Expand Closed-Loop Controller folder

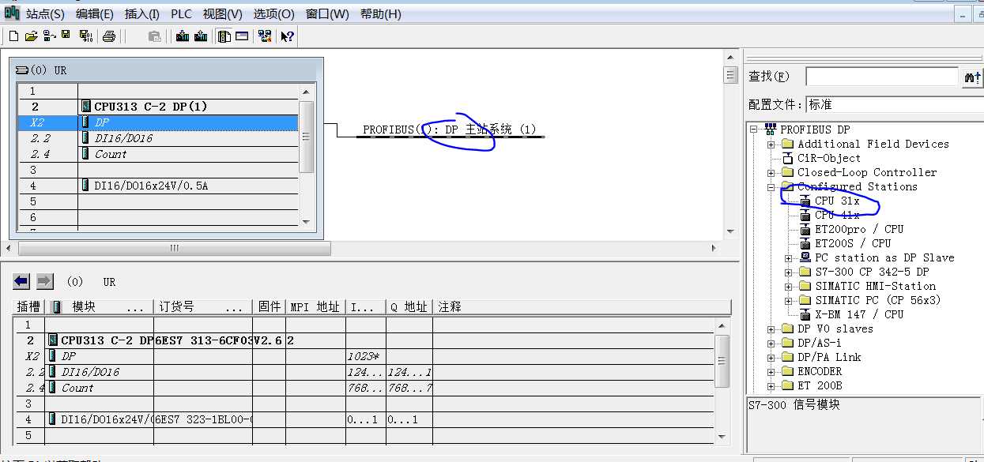(x=771, y=172)
